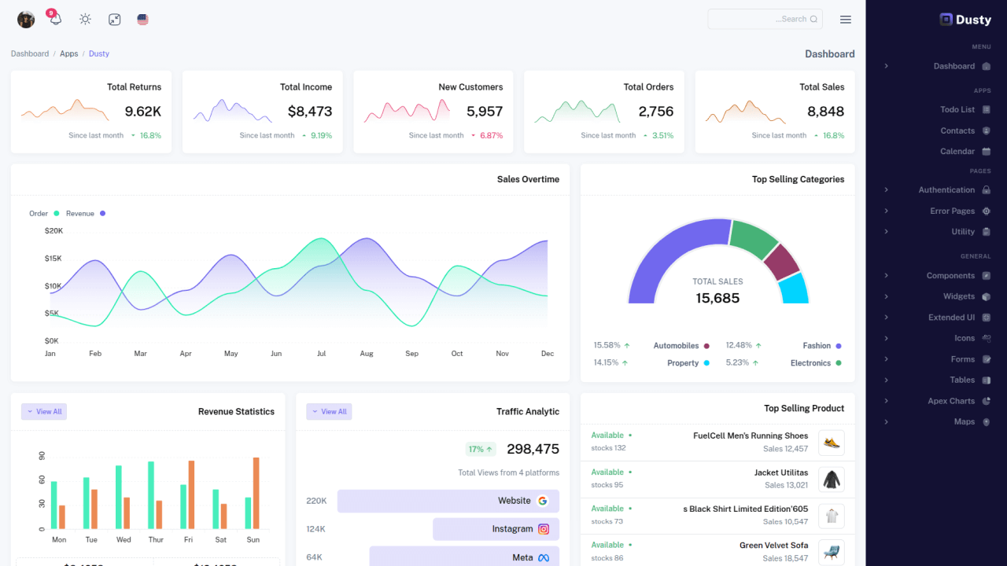Click the Maps pin icon

tap(987, 422)
